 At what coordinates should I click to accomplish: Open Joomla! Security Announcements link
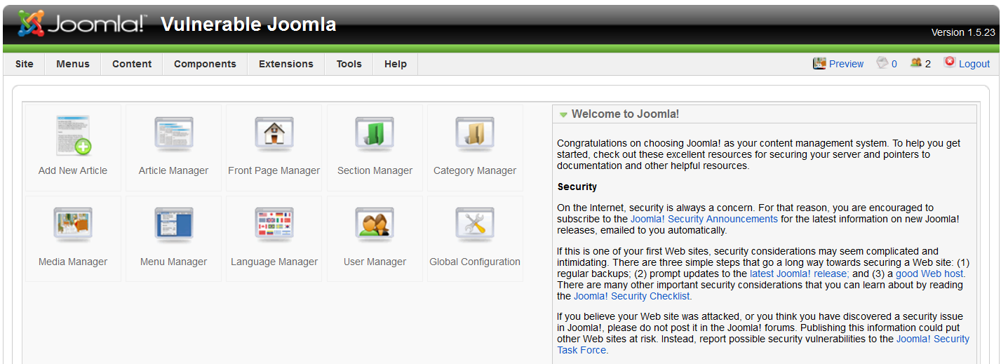[x=704, y=219]
